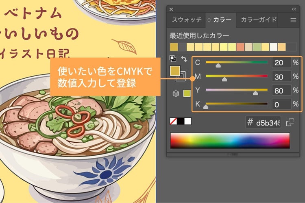Click the hex color d5b345 input field
The width and height of the screenshot is (305, 203).
[x=263, y=122]
